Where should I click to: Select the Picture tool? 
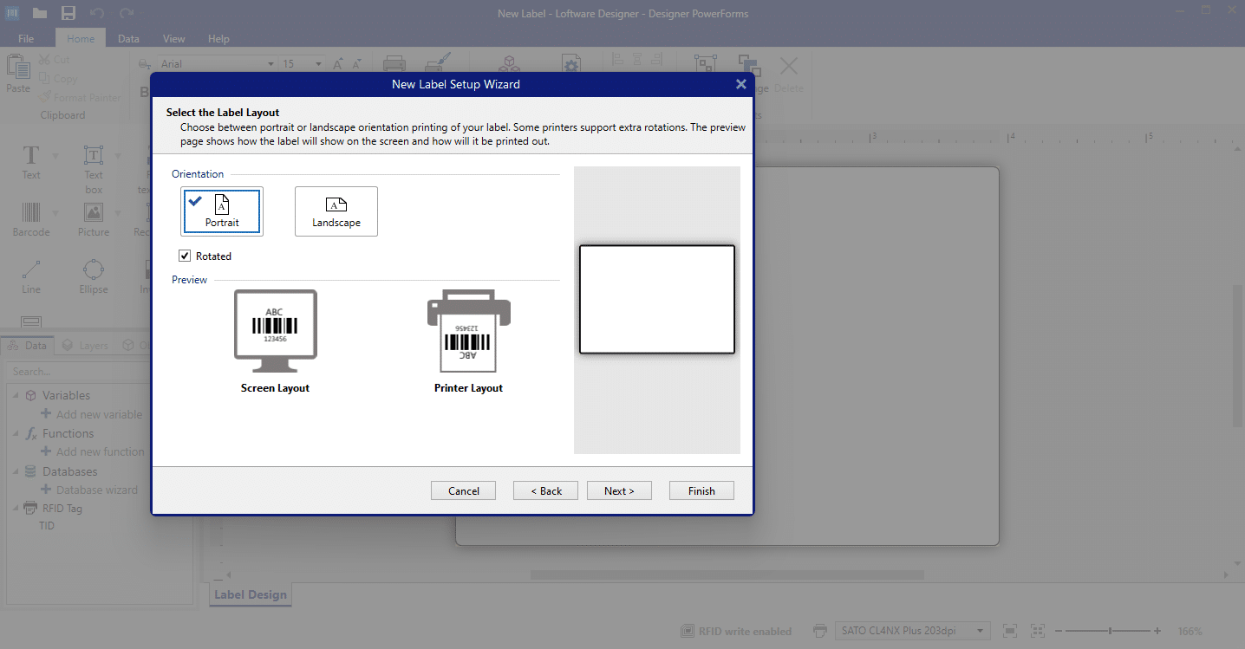93,219
